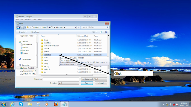Click the Cancel button
Image resolution: width=191 pixels, height=107 pixels.
pyautogui.click(x=101, y=83)
